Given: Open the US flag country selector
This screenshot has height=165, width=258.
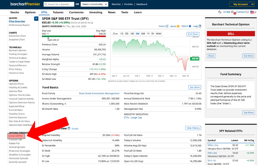Looking at the screenshot, I should [253, 12].
